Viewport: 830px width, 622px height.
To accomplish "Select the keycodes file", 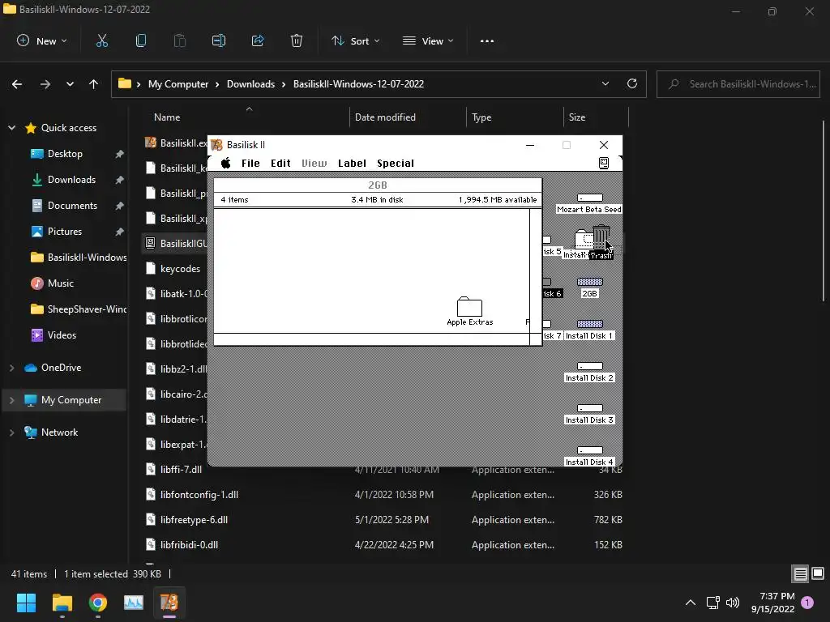I will [180, 269].
